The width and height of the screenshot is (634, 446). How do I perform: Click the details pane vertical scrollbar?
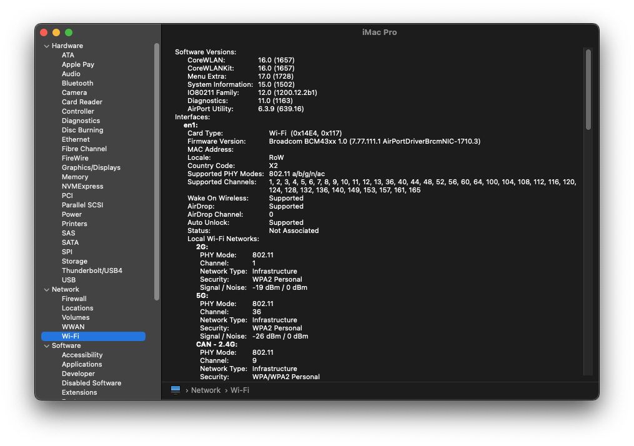click(x=588, y=89)
